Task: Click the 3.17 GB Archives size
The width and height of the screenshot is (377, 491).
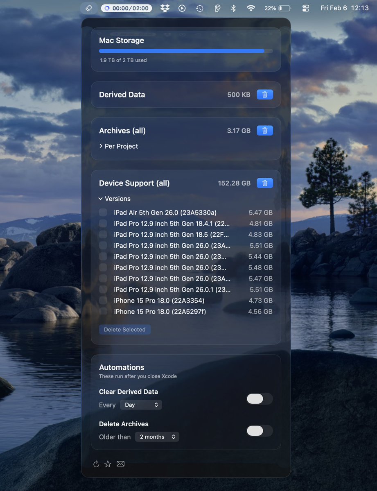Action: (239, 131)
